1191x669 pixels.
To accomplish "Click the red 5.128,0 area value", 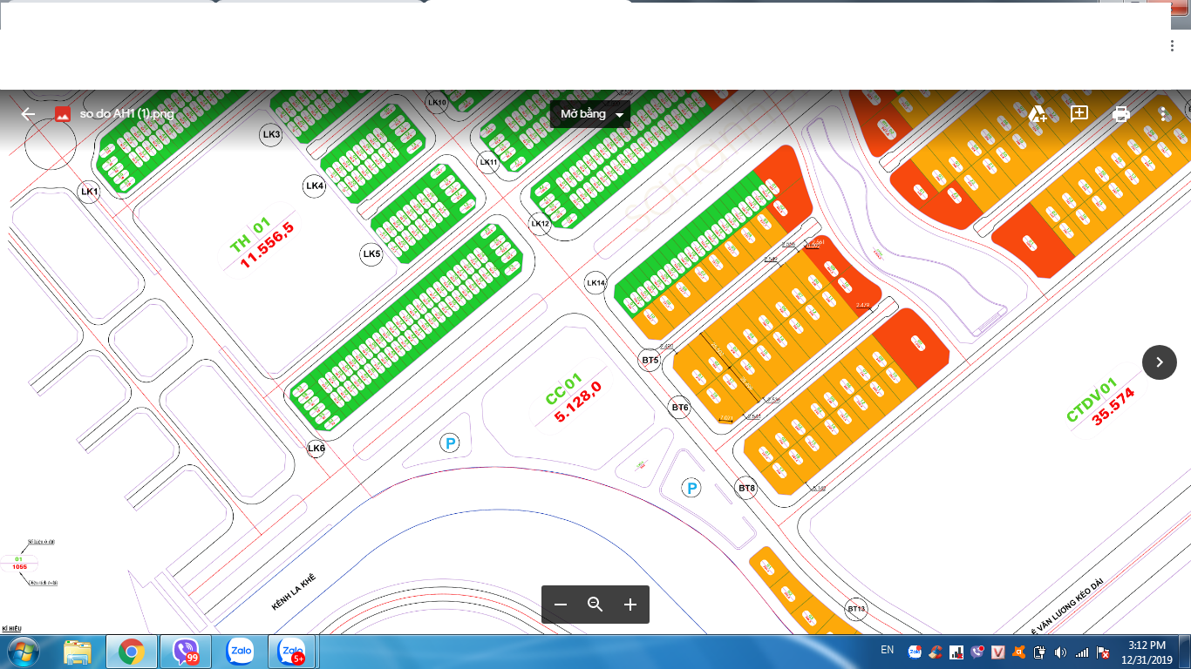I will [x=578, y=402].
